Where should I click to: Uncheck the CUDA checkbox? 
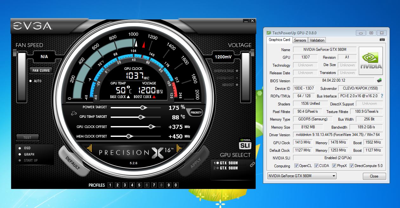tap(316, 166)
